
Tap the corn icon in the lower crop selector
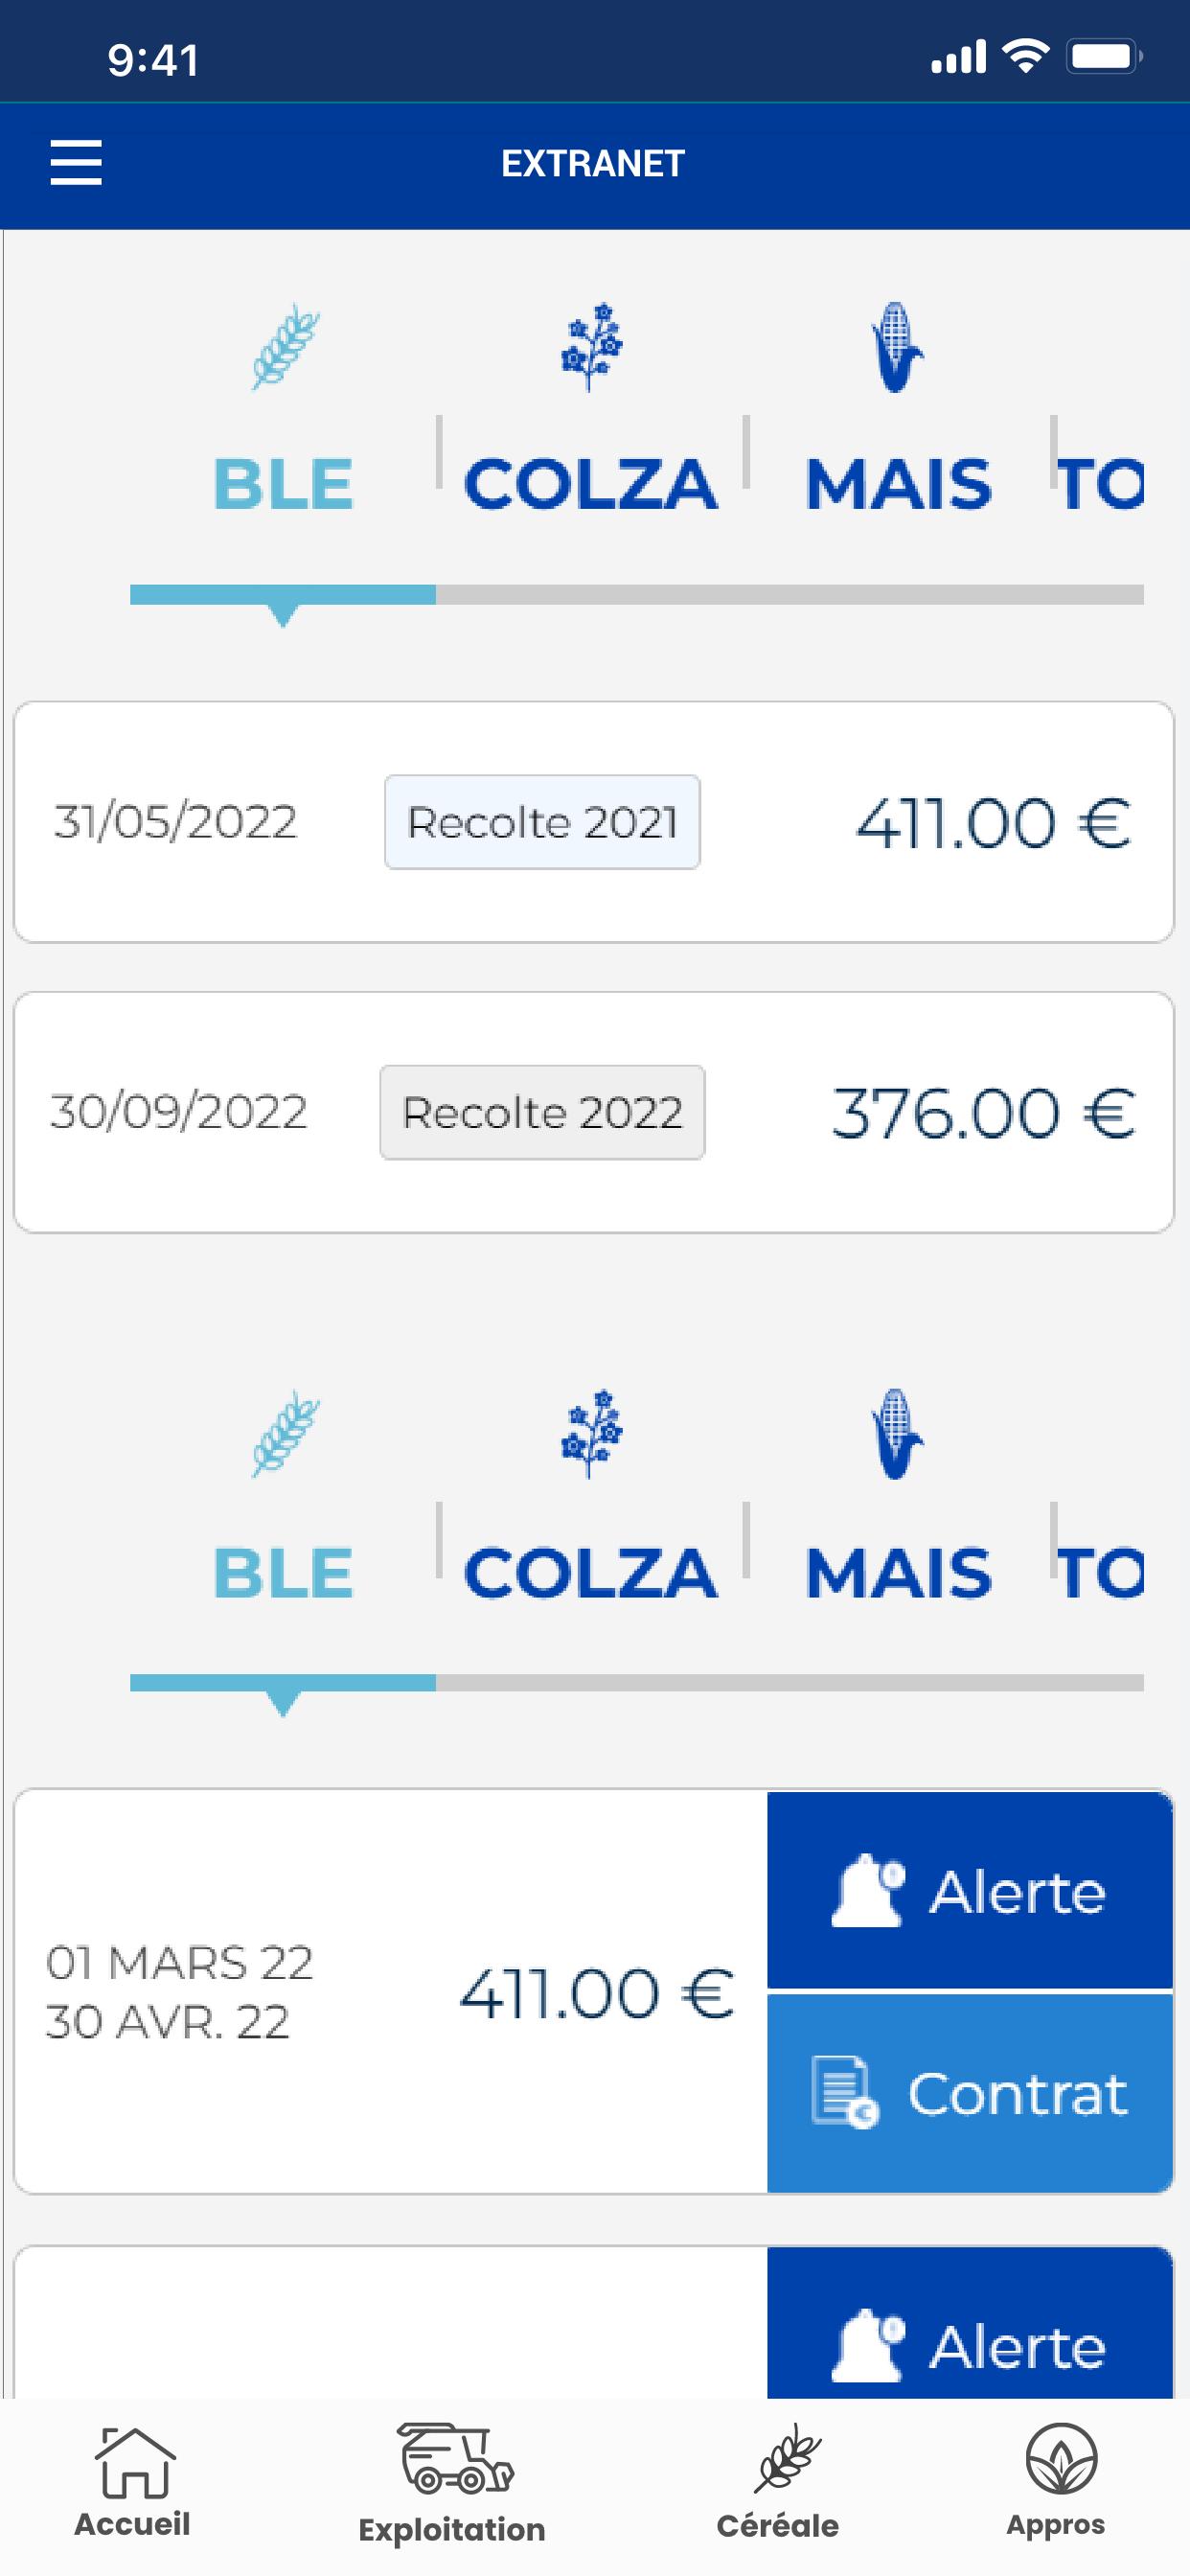tap(897, 1434)
